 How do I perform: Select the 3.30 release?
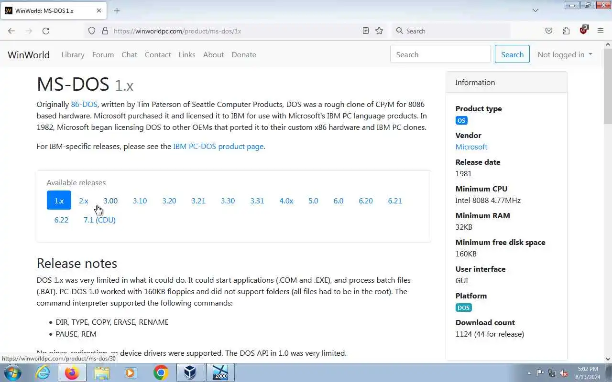point(228,201)
